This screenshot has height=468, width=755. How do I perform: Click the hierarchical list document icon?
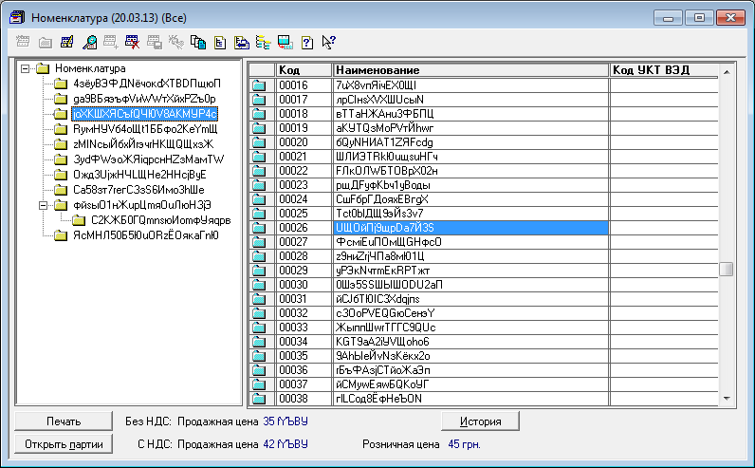(219, 43)
